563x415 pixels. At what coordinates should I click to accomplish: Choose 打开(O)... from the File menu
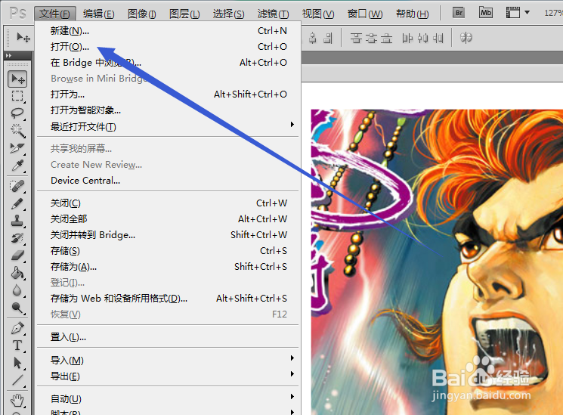coord(168,47)
